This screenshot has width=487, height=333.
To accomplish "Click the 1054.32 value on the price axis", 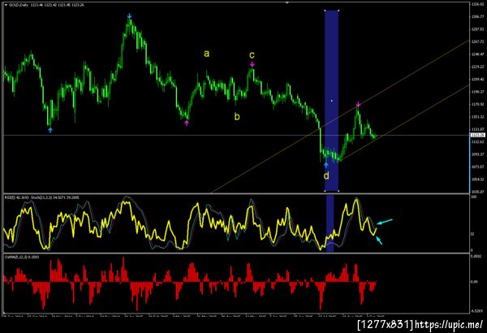I will click(x=478, y=179).
